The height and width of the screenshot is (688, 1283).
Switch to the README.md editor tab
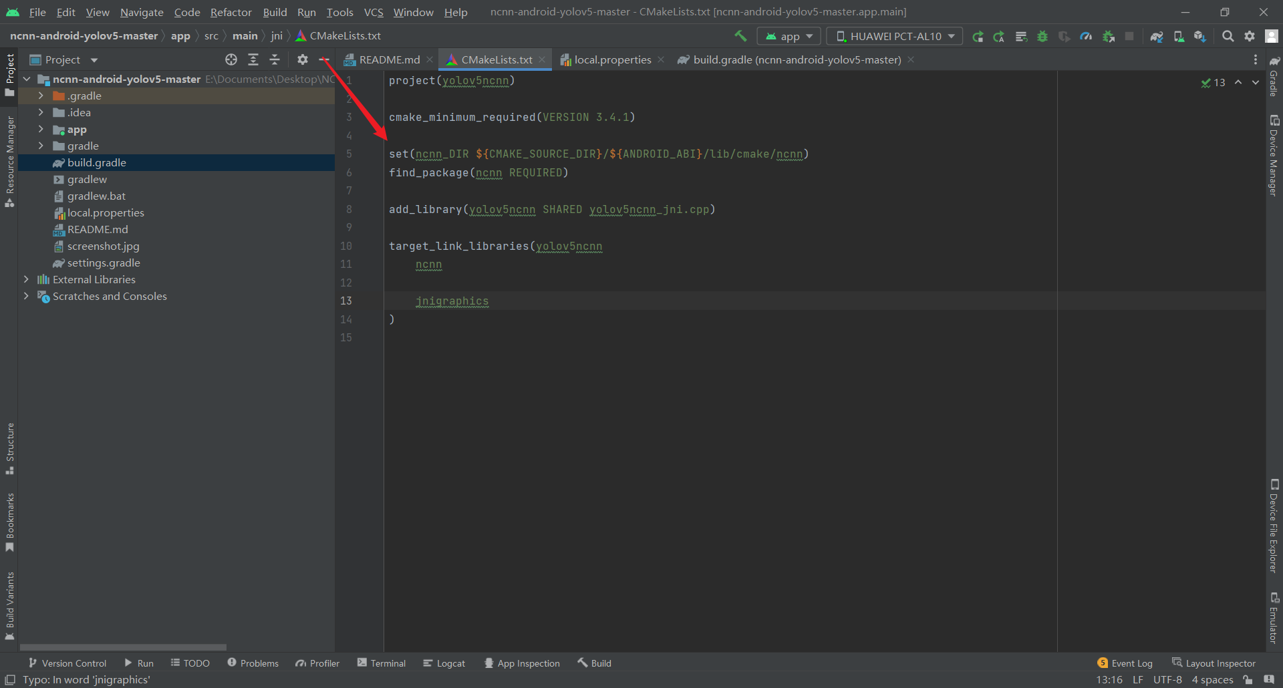point(388,59)
